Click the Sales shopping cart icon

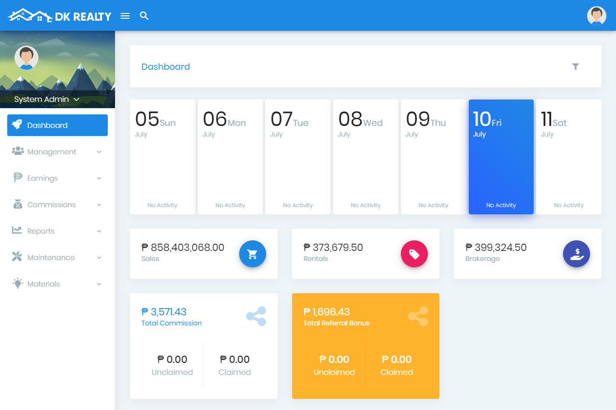coord(253,254)
